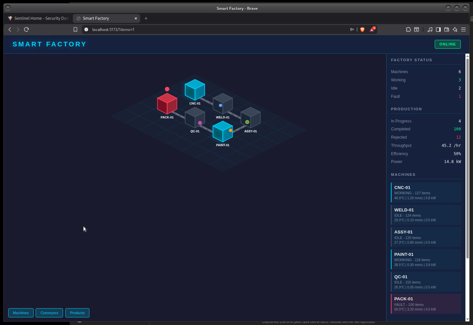473x325 pixels.
Task: Toggle the browser sidebar panel icon
Action: 438,30
